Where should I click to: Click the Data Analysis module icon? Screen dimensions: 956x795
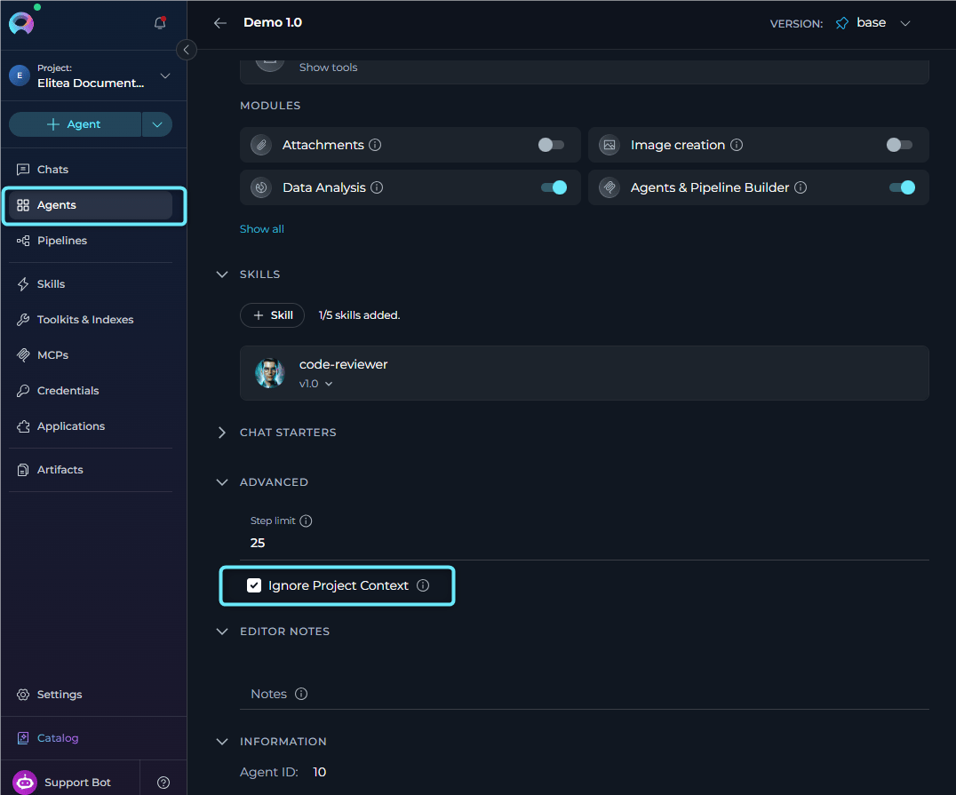261,187
